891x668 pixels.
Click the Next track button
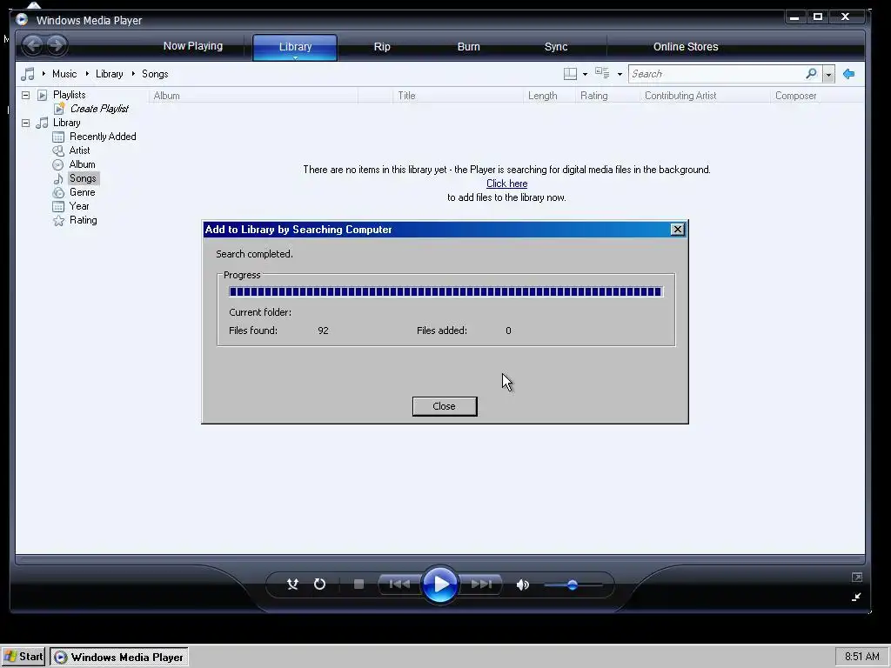point(480,584)
